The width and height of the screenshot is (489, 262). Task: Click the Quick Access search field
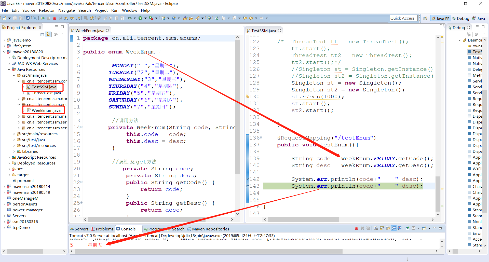404,18
